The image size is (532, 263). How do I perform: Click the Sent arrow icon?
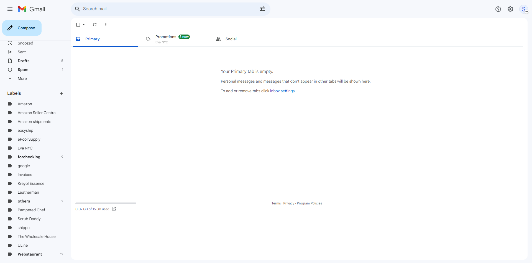(10, 52)
